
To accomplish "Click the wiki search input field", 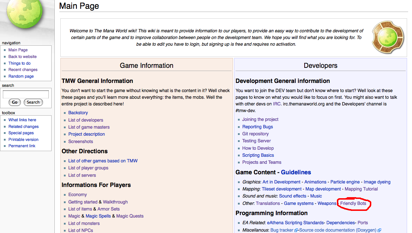I will coord(26,94).
